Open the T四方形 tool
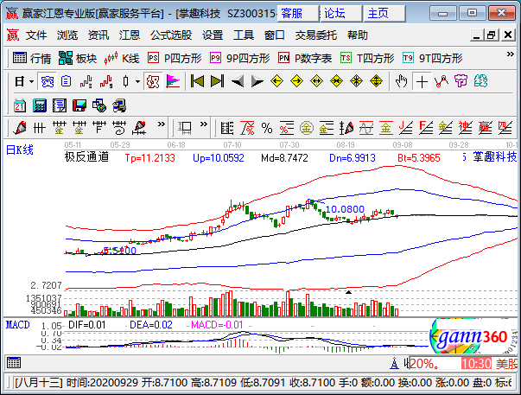521x395 pixels. point(367,58)
